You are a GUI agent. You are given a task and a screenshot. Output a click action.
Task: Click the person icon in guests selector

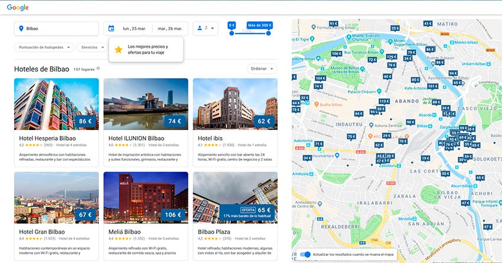coord(200,28)
